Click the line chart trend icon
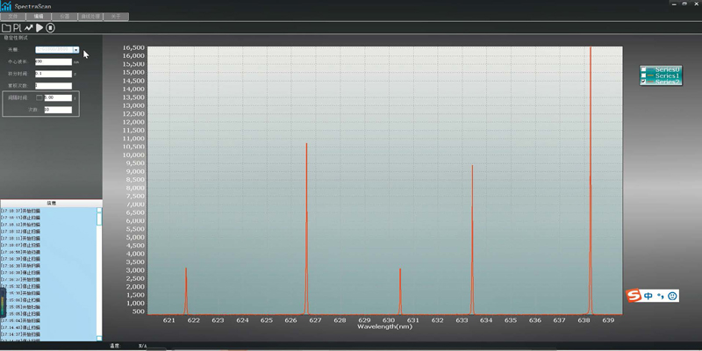The image size is (702, 351). click(x=28, y=28)
